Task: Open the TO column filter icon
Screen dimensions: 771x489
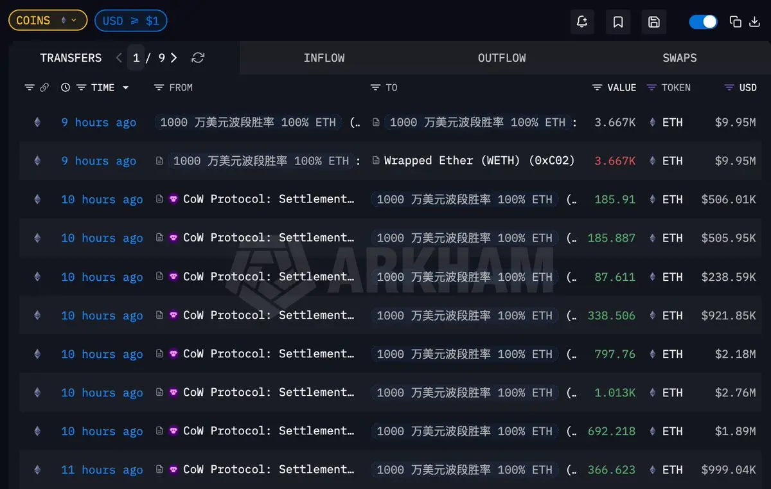Action: [x=376, y=87]
